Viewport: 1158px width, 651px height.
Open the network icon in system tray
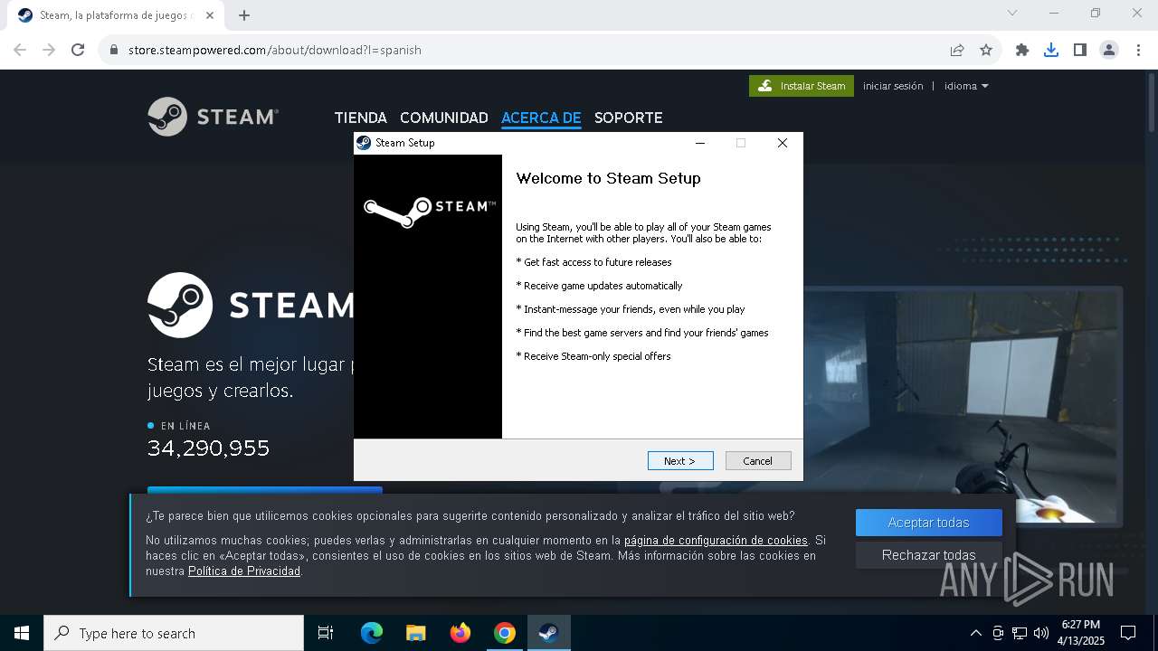pos(1020,633)
